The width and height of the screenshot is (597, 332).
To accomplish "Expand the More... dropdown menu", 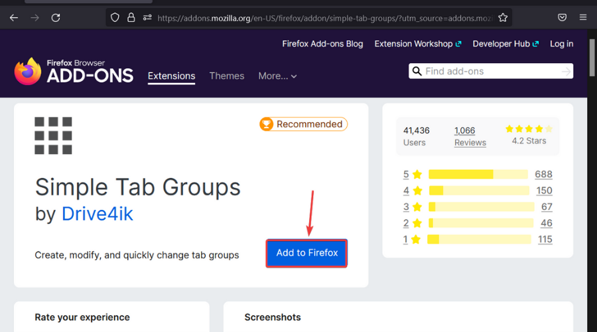I will (x=277, y=76).
